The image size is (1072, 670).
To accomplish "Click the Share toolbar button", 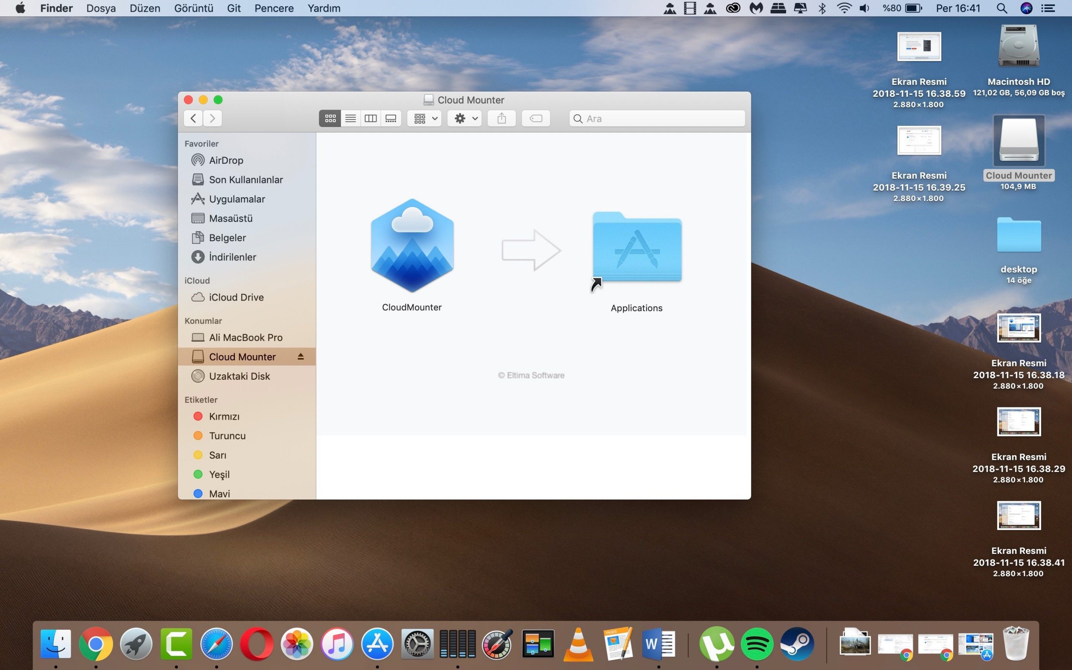I will point(501,119).
